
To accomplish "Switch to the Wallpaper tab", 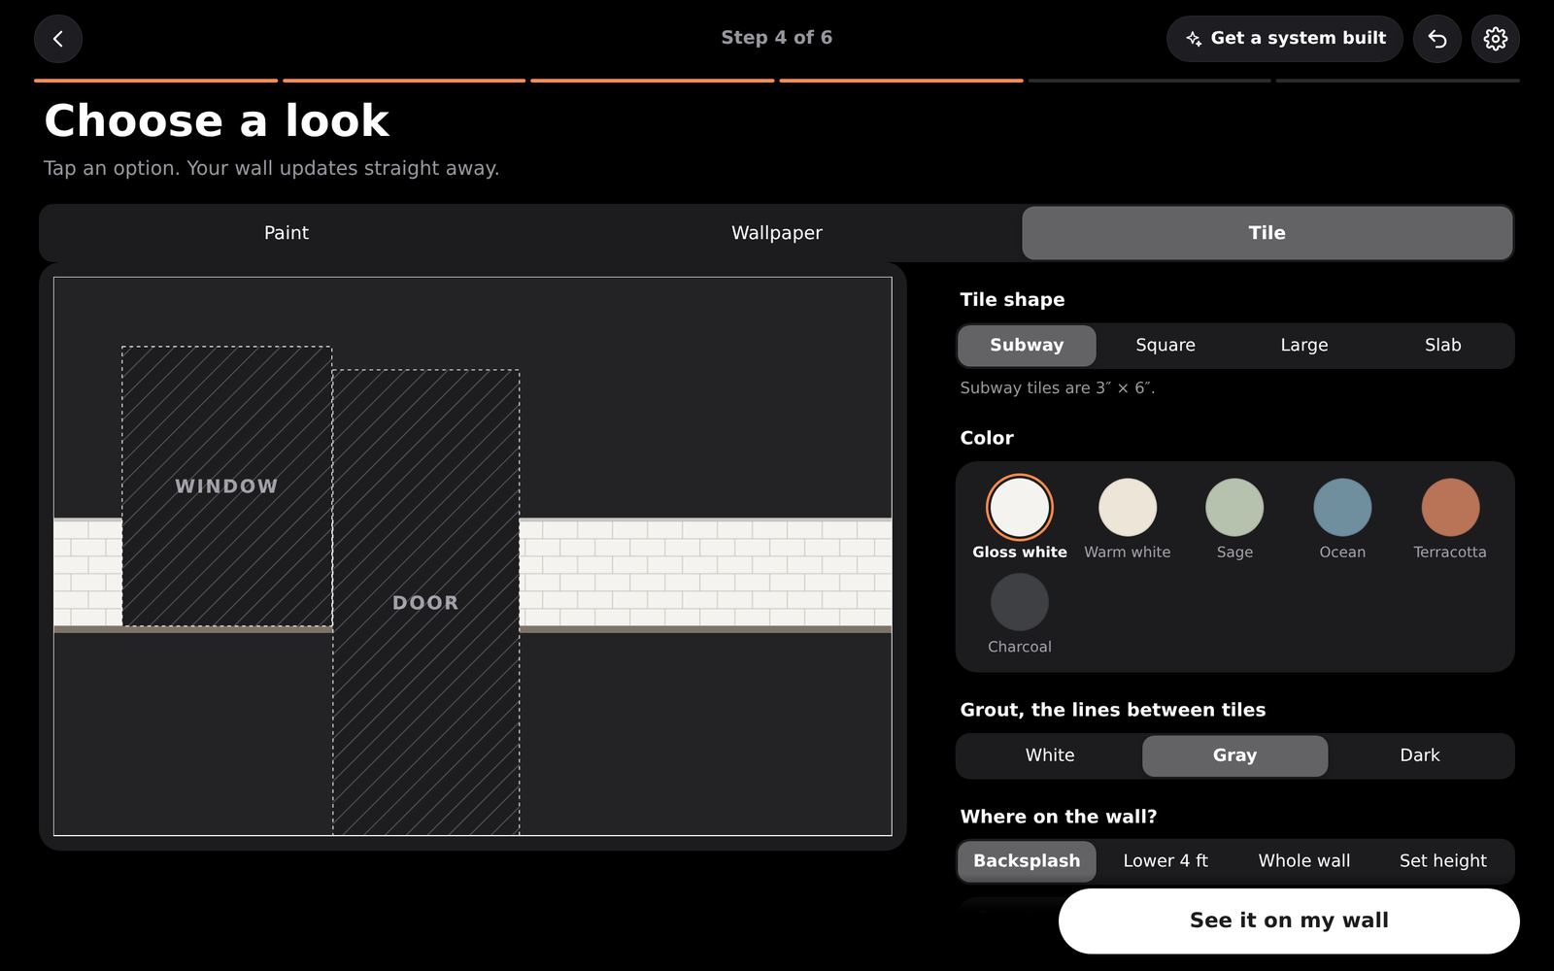I will pyautogui.click(x=777, y=233).
